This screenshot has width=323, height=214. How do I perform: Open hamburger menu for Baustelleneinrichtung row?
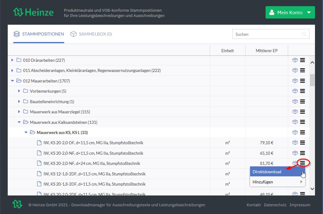click(x=303, y=102)
